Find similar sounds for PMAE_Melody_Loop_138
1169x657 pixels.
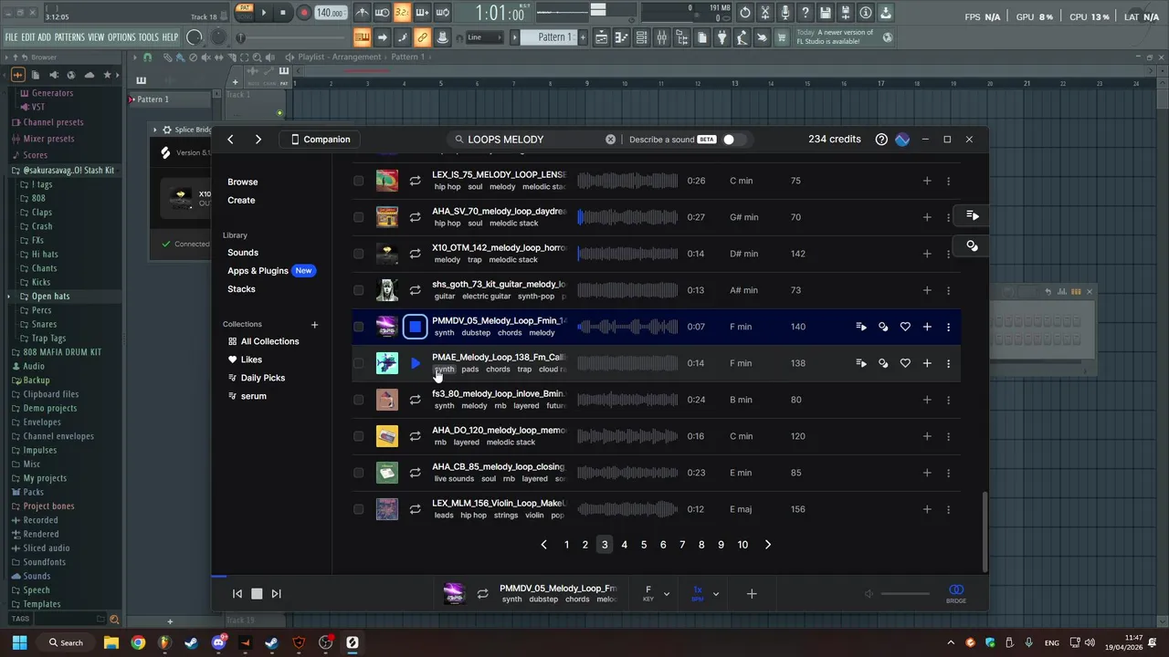point(883,363)
